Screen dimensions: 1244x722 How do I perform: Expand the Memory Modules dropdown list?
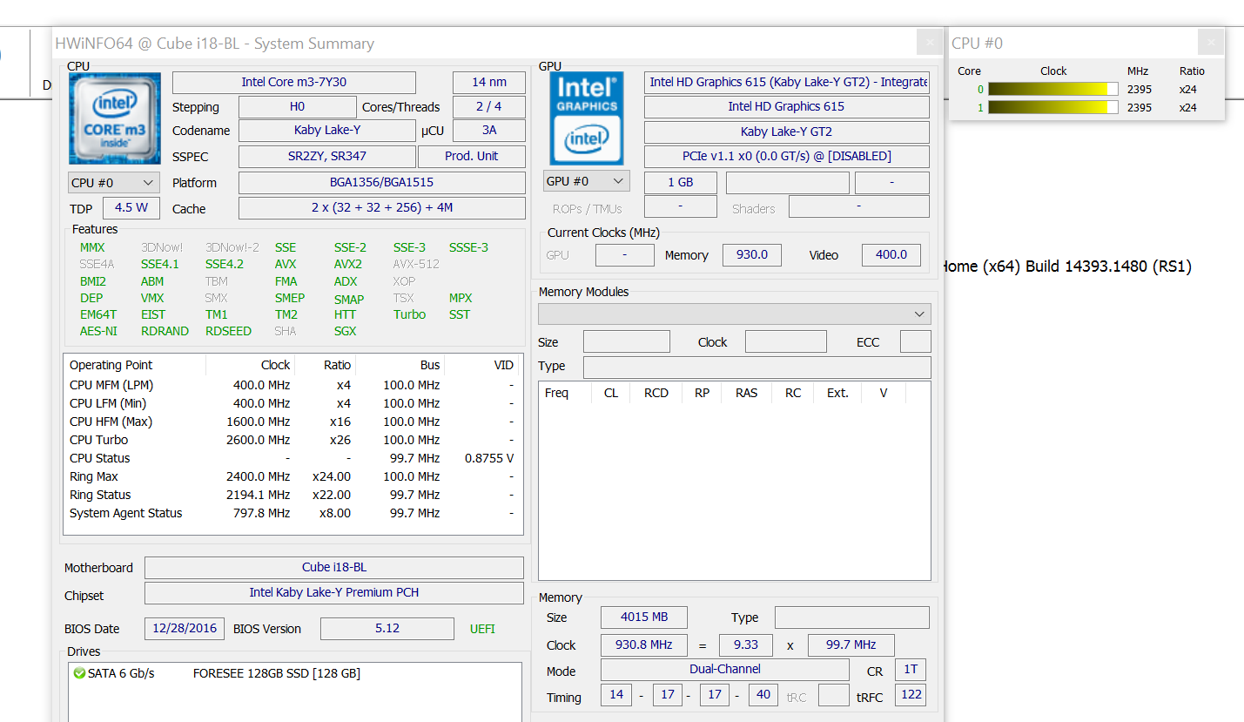click(x=734, y=314)
